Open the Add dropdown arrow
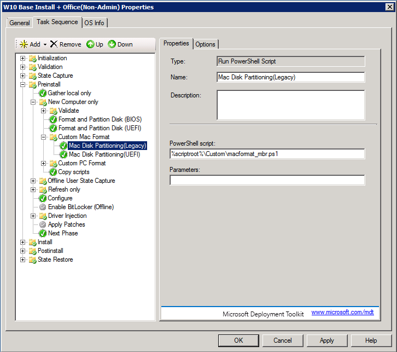Viewport: 397px width, 352px height. (45, 44)
